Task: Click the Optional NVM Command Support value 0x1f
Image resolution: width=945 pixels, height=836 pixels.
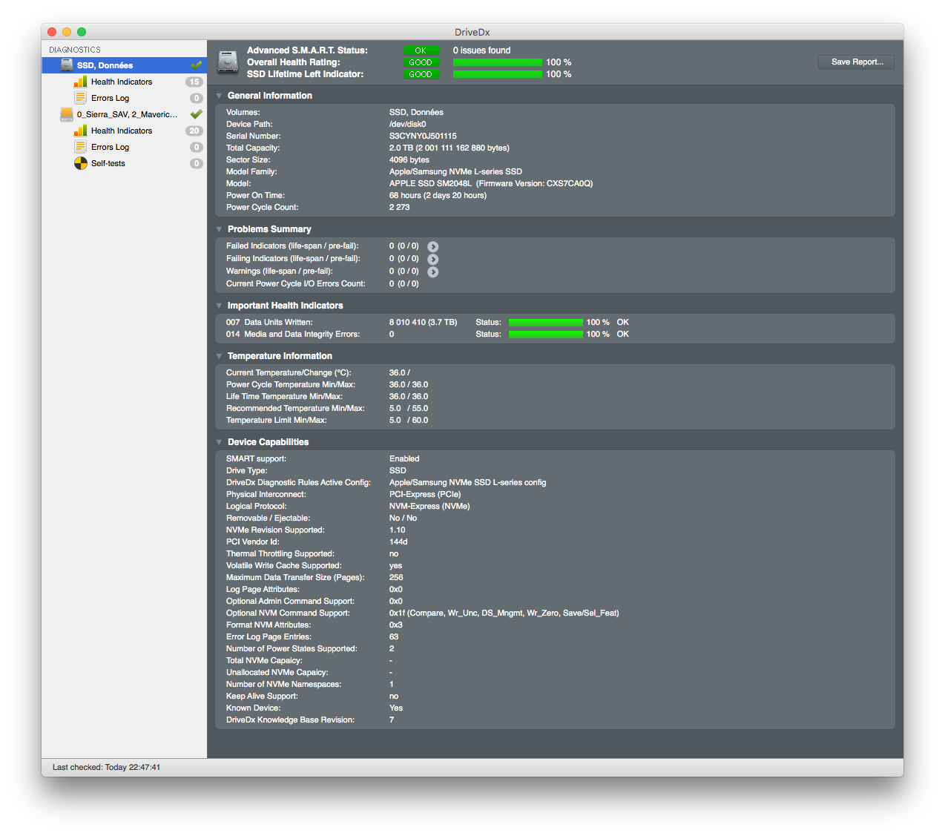Action: click(x=504, y=613)
